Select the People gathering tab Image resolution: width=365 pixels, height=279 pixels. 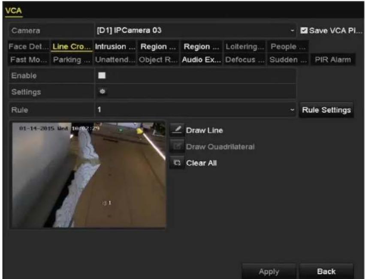[288, 47]
